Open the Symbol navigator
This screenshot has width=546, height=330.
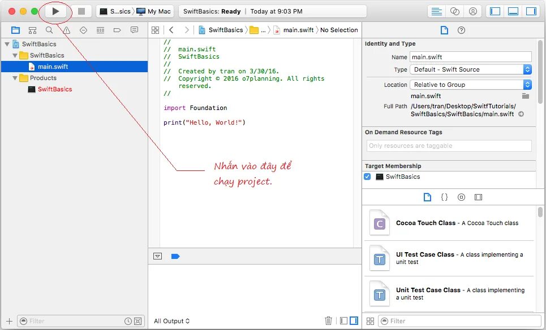[x=32, y=30]
